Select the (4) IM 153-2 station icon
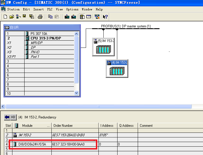Screen dimensions: 203x155 click(x=117, y=69)
